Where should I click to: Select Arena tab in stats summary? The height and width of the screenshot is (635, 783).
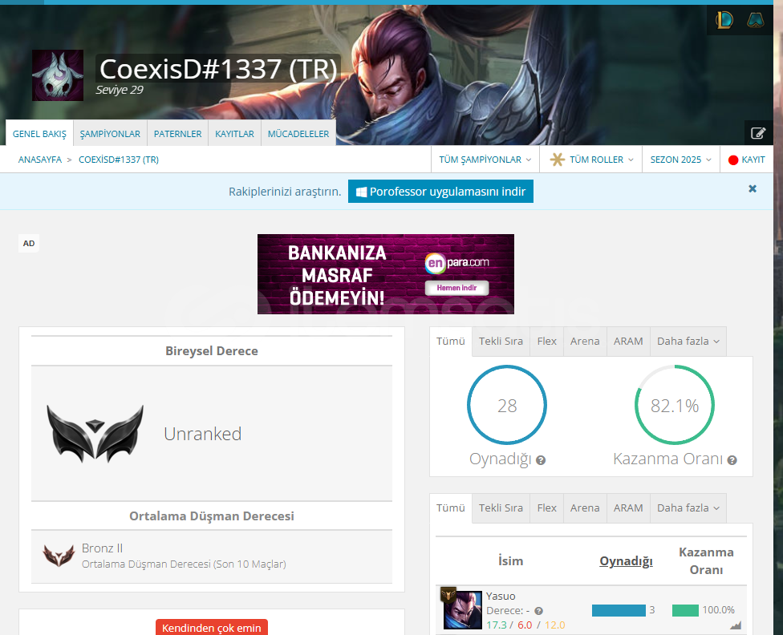(585, 342)
